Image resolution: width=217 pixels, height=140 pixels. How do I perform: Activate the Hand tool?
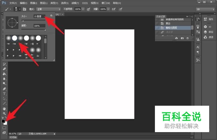(4, 109)
